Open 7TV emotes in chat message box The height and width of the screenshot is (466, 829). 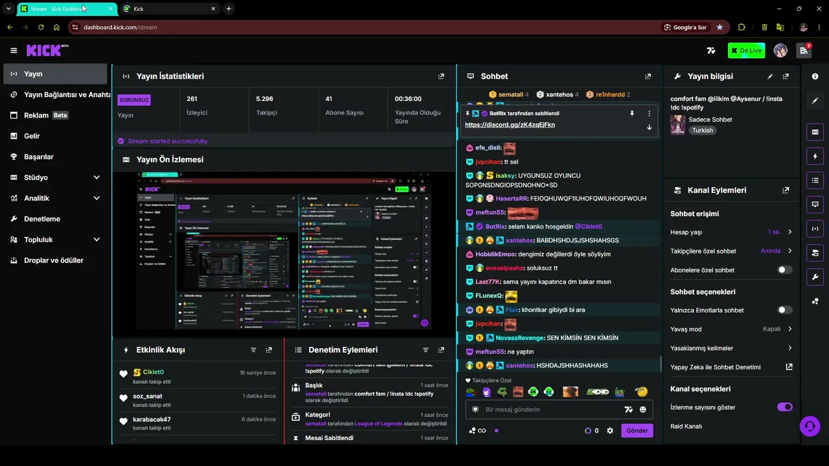[628, 410]
